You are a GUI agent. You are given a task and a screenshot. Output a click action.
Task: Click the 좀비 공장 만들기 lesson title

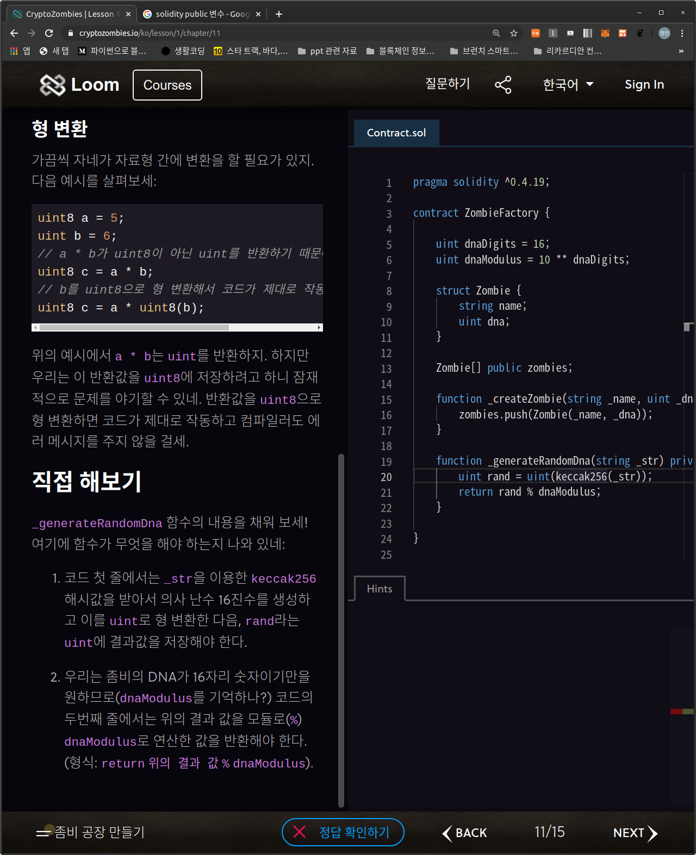tap(100, 832)
